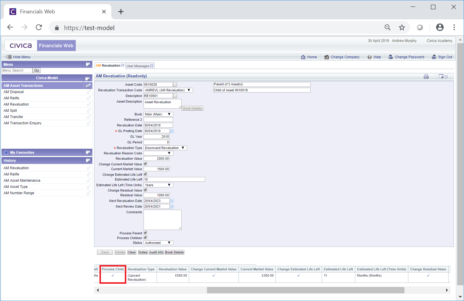Click the AM Asset Transactions header icon
This screenshot has width=464, height=301.
tap(88, 86)
